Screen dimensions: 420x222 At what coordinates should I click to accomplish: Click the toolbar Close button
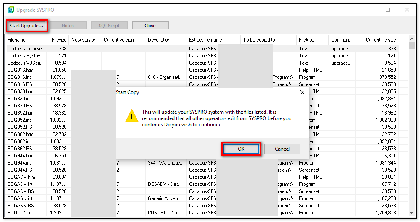pos(150,26)
